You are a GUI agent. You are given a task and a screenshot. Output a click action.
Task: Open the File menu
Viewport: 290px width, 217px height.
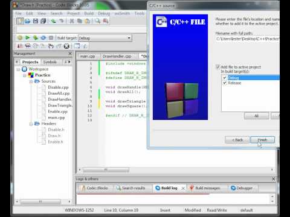tap(18, 13)
